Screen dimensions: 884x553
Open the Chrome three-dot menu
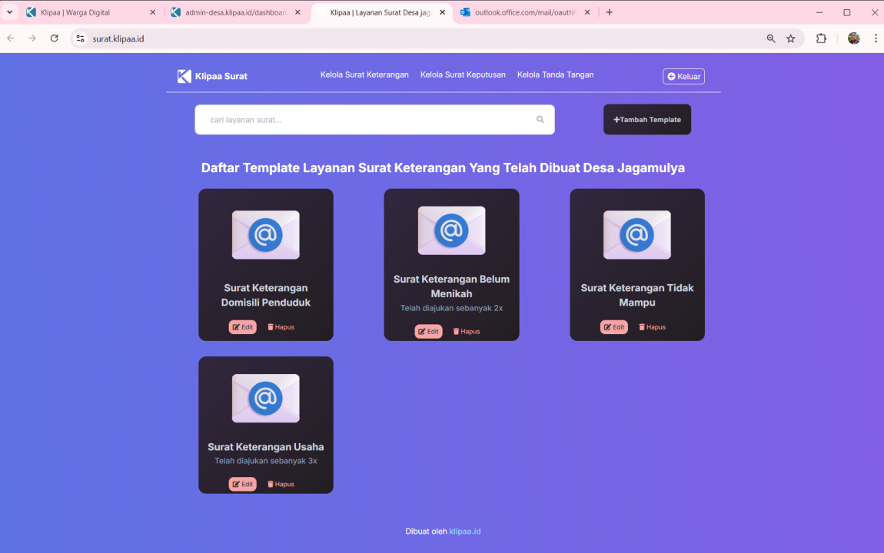(876, 38)
